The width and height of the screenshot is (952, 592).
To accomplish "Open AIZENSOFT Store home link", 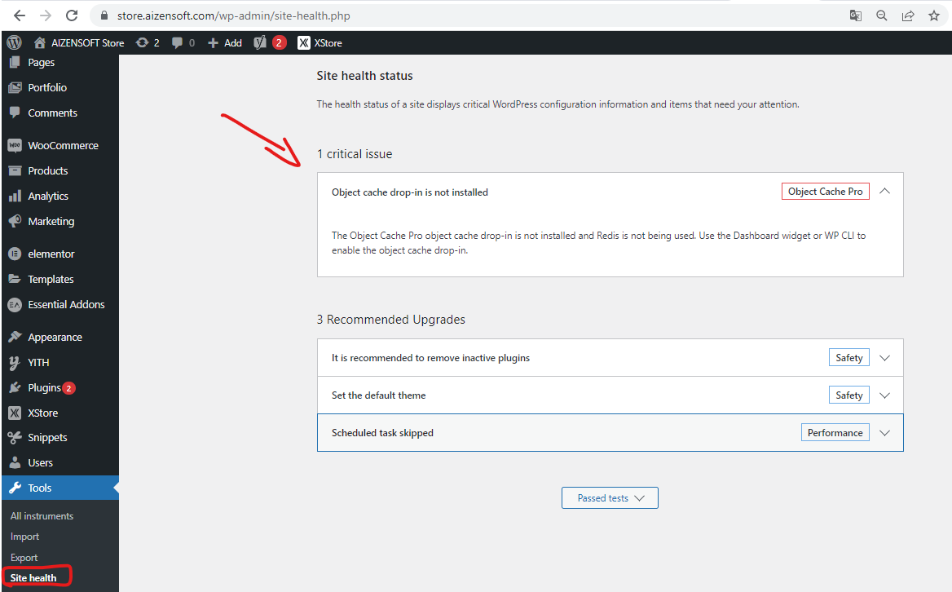I will point(79,42).
